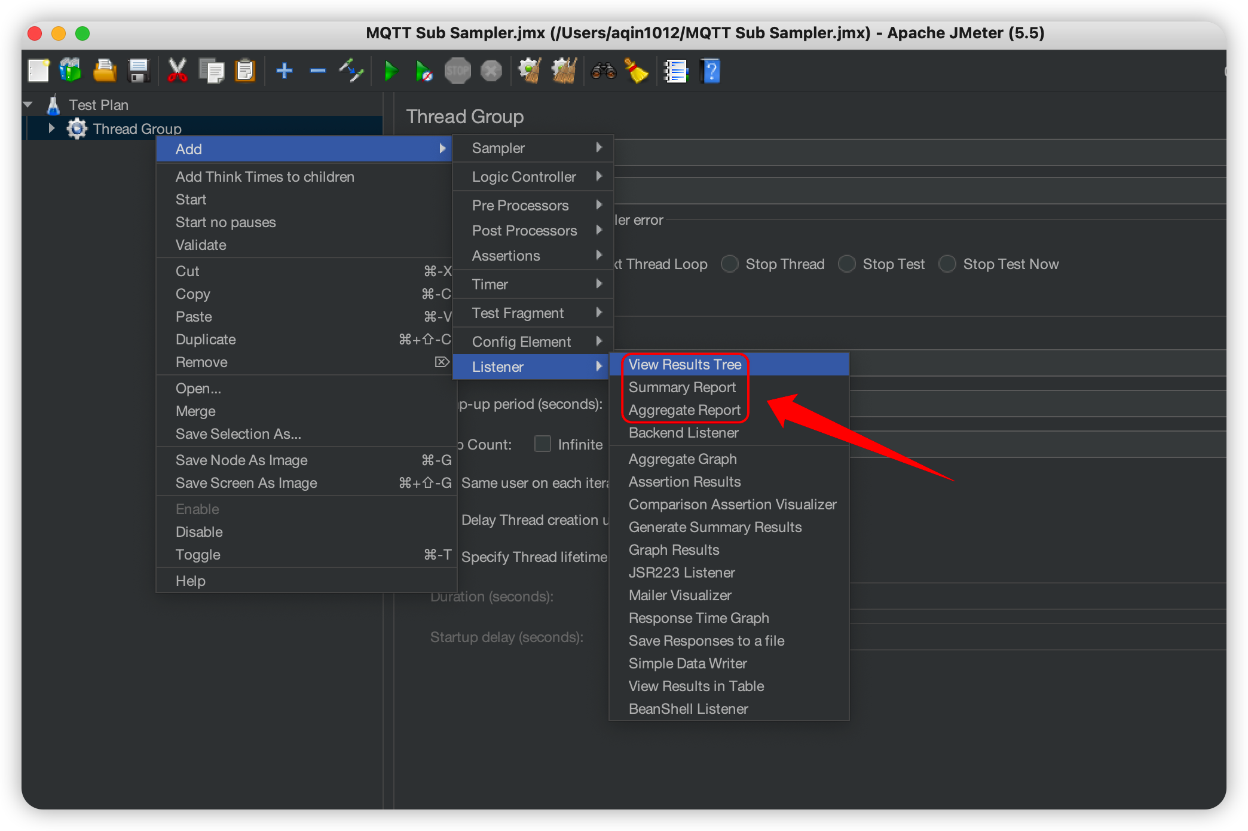The image size is (1248, 831).
Task: Click the Function Helper list icon
Action: (676, 71)
